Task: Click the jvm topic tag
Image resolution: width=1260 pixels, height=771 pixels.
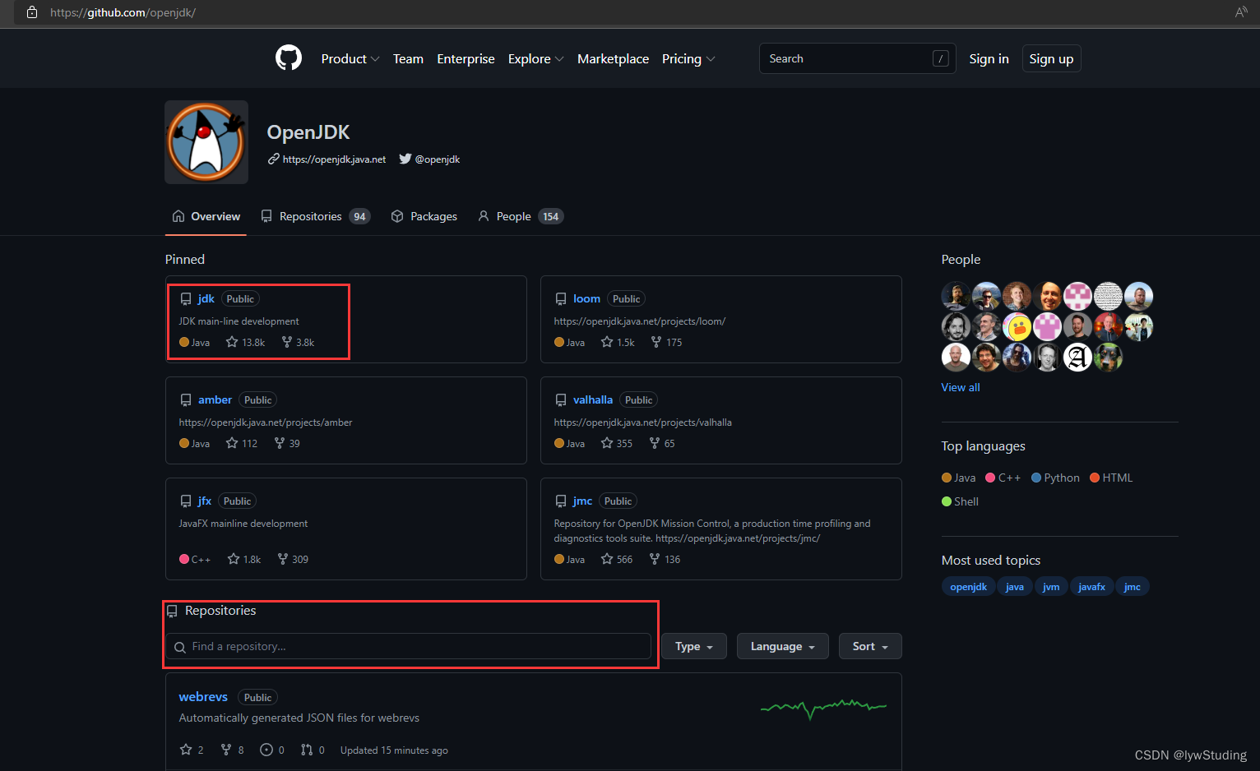Action: (1051, 586)
